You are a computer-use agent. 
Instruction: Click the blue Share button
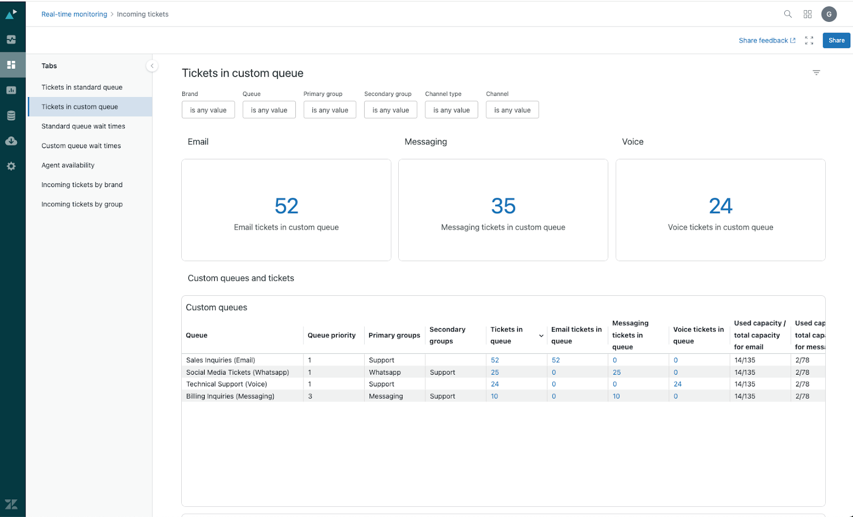(x=836, y=41)
